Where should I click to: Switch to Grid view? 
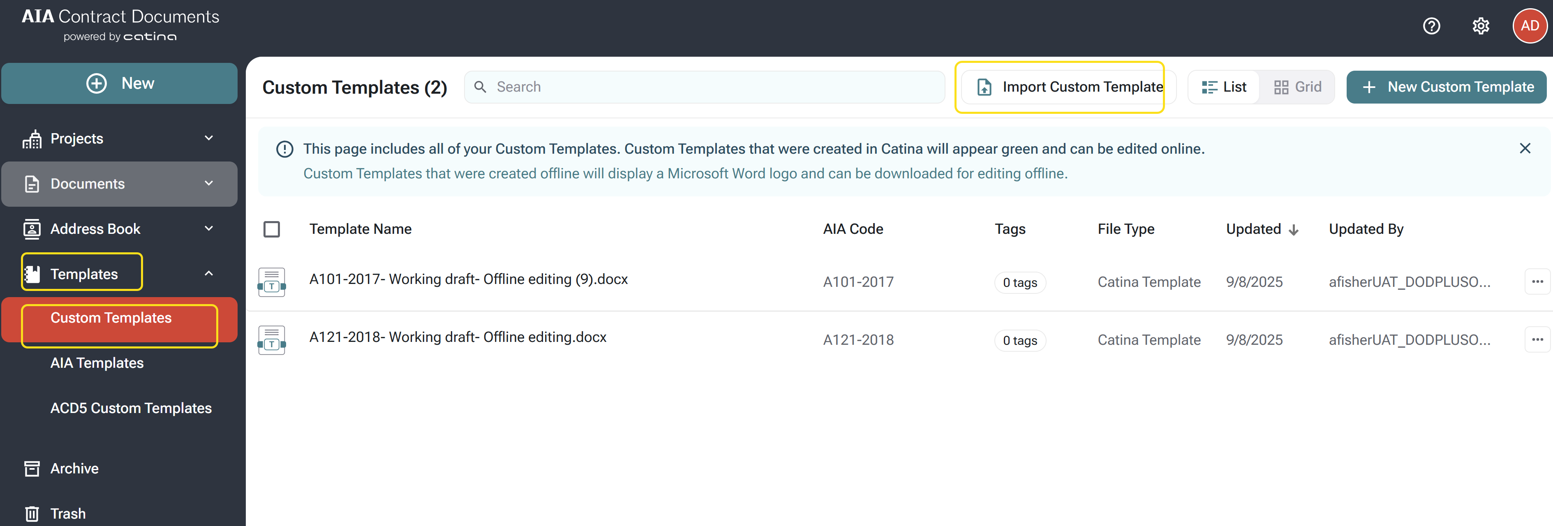[x=1297, y=87]
